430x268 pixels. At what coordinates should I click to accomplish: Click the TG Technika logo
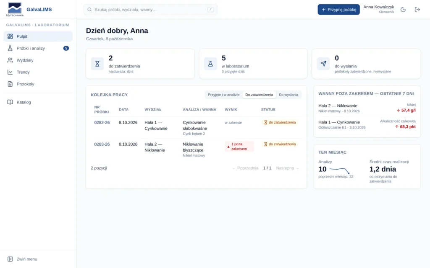point(15,10)
